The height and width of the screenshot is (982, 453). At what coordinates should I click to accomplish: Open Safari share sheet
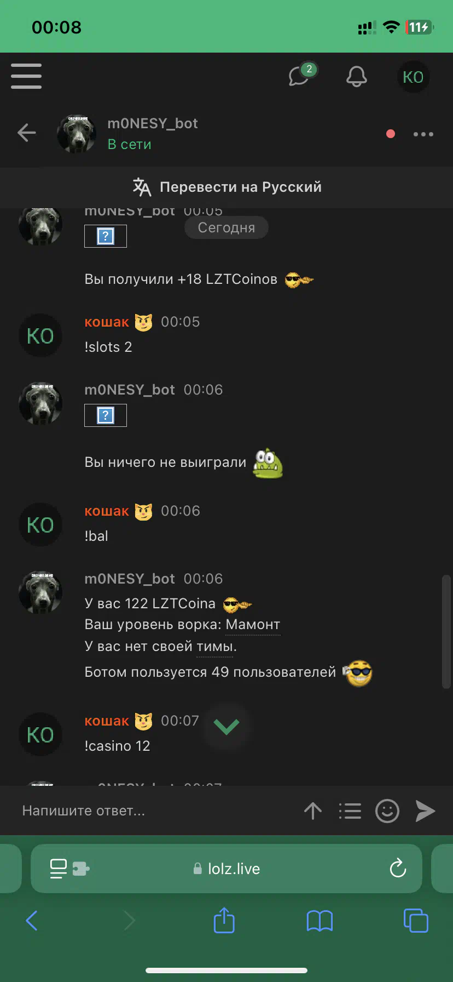pos(224,920)
